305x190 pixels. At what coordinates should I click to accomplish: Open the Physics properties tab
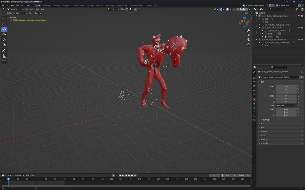[x=254, y=104]
